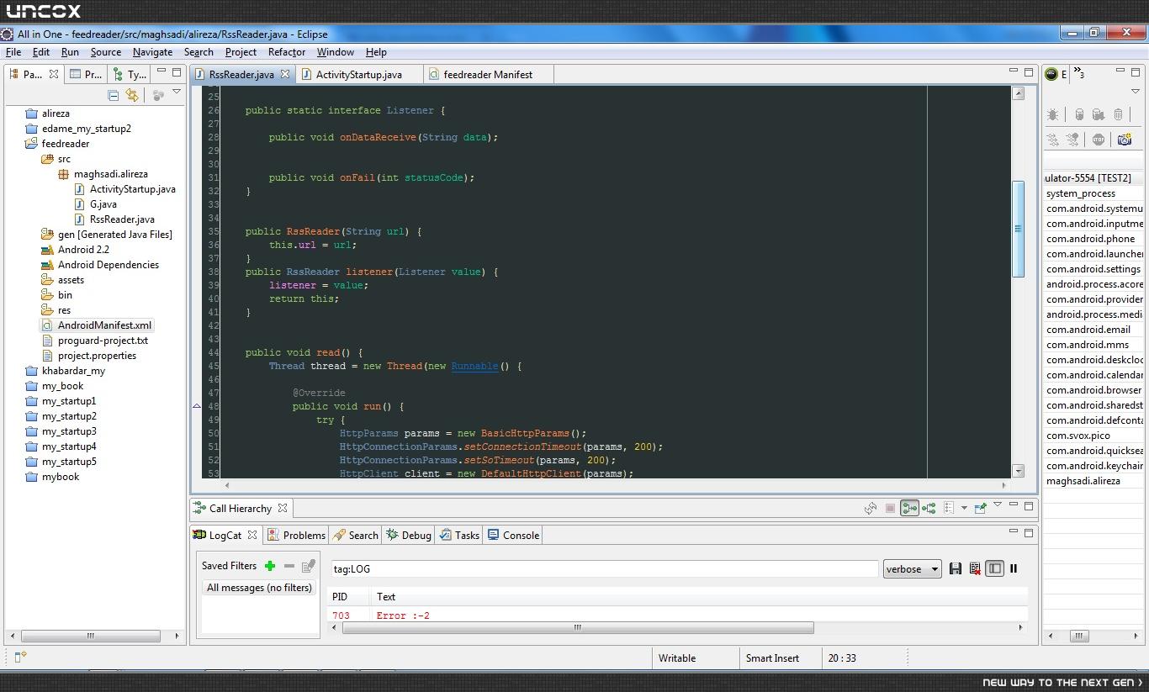Select the Problems tab
The width and height of the screenshot is (1149, 692).
pos(296,535)
